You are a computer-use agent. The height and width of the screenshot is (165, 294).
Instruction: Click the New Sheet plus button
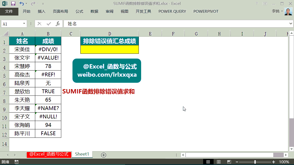[x=104, y=154]
